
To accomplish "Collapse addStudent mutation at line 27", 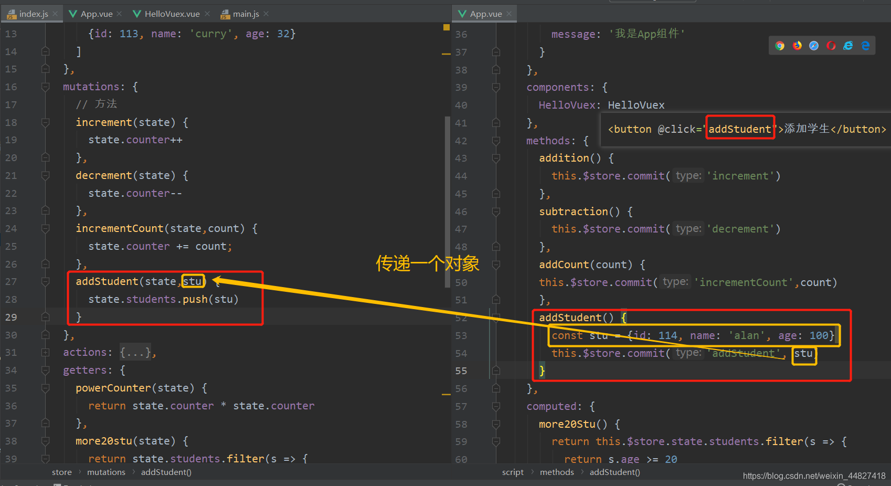I will [46, 281].
